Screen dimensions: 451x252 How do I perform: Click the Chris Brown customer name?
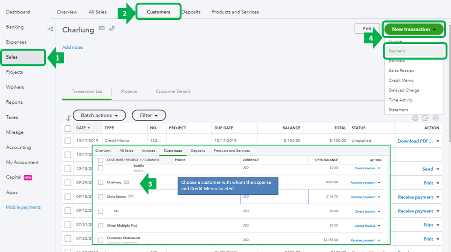(x=116, y=196)
